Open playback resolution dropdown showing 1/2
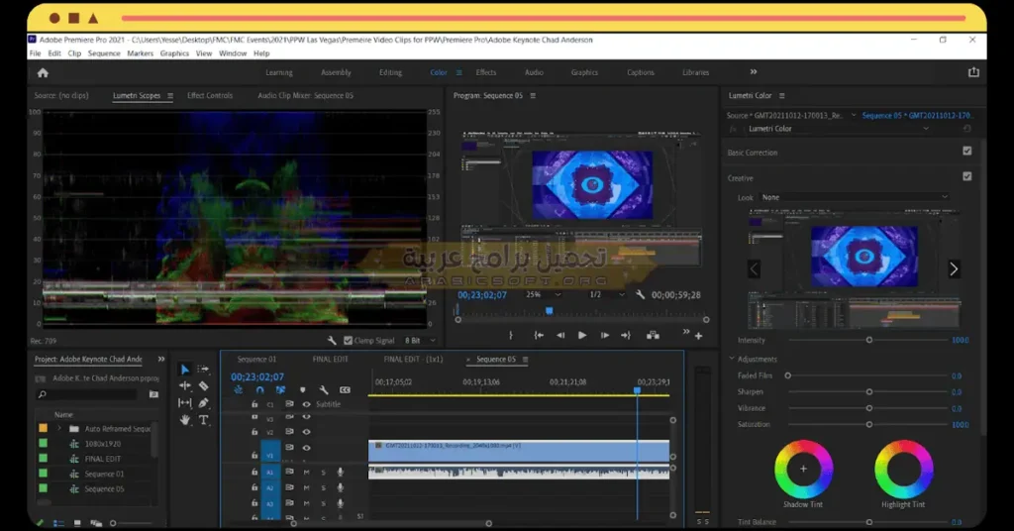Viewport: 1014px width, 531px height. (607, 294)
